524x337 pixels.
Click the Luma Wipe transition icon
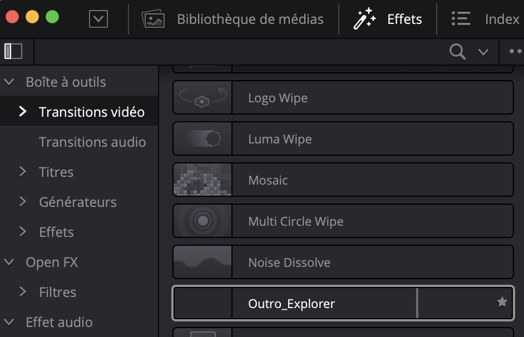[x=202, y=139]
